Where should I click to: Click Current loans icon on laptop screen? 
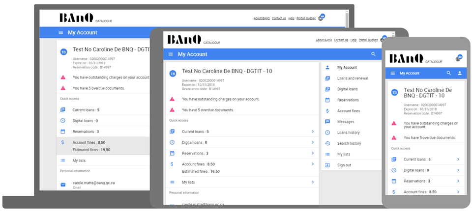[x=62, y=110]
